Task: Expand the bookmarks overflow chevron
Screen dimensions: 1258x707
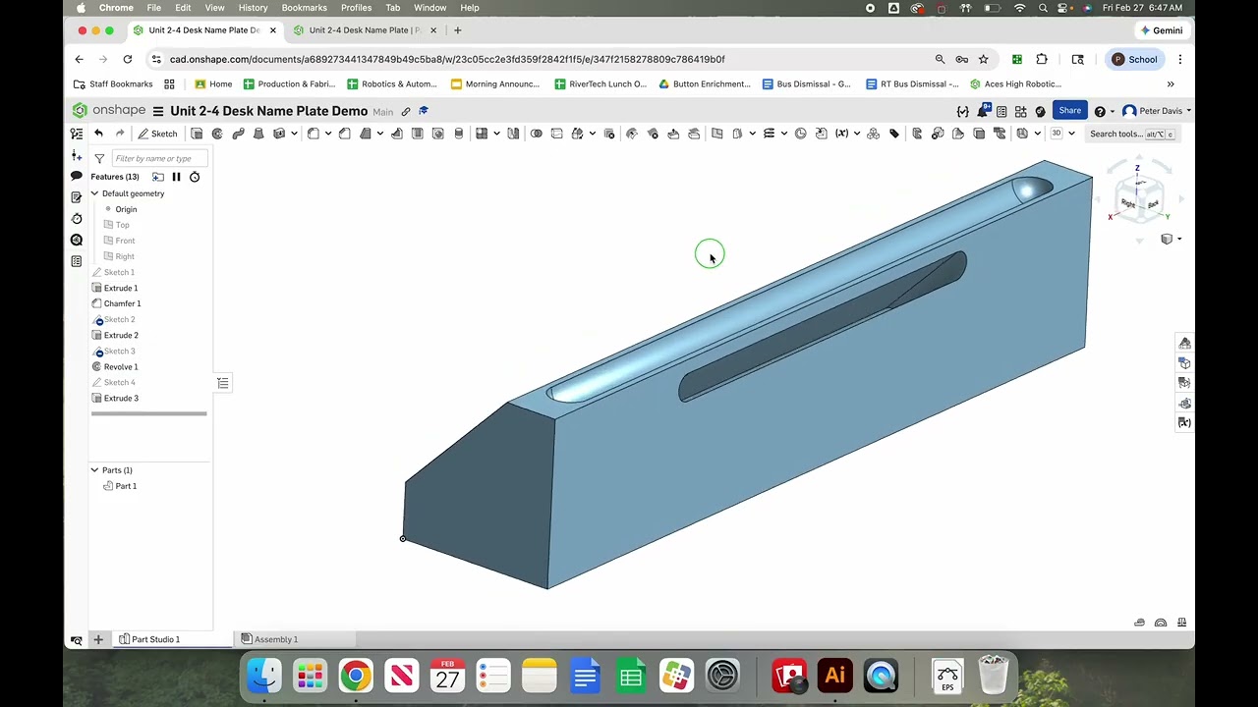Action: 1171,84
